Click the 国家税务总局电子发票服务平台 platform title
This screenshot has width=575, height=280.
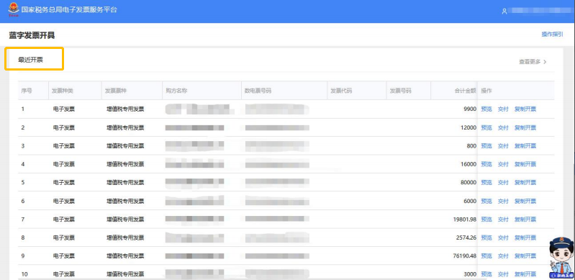tap(69, 10)
